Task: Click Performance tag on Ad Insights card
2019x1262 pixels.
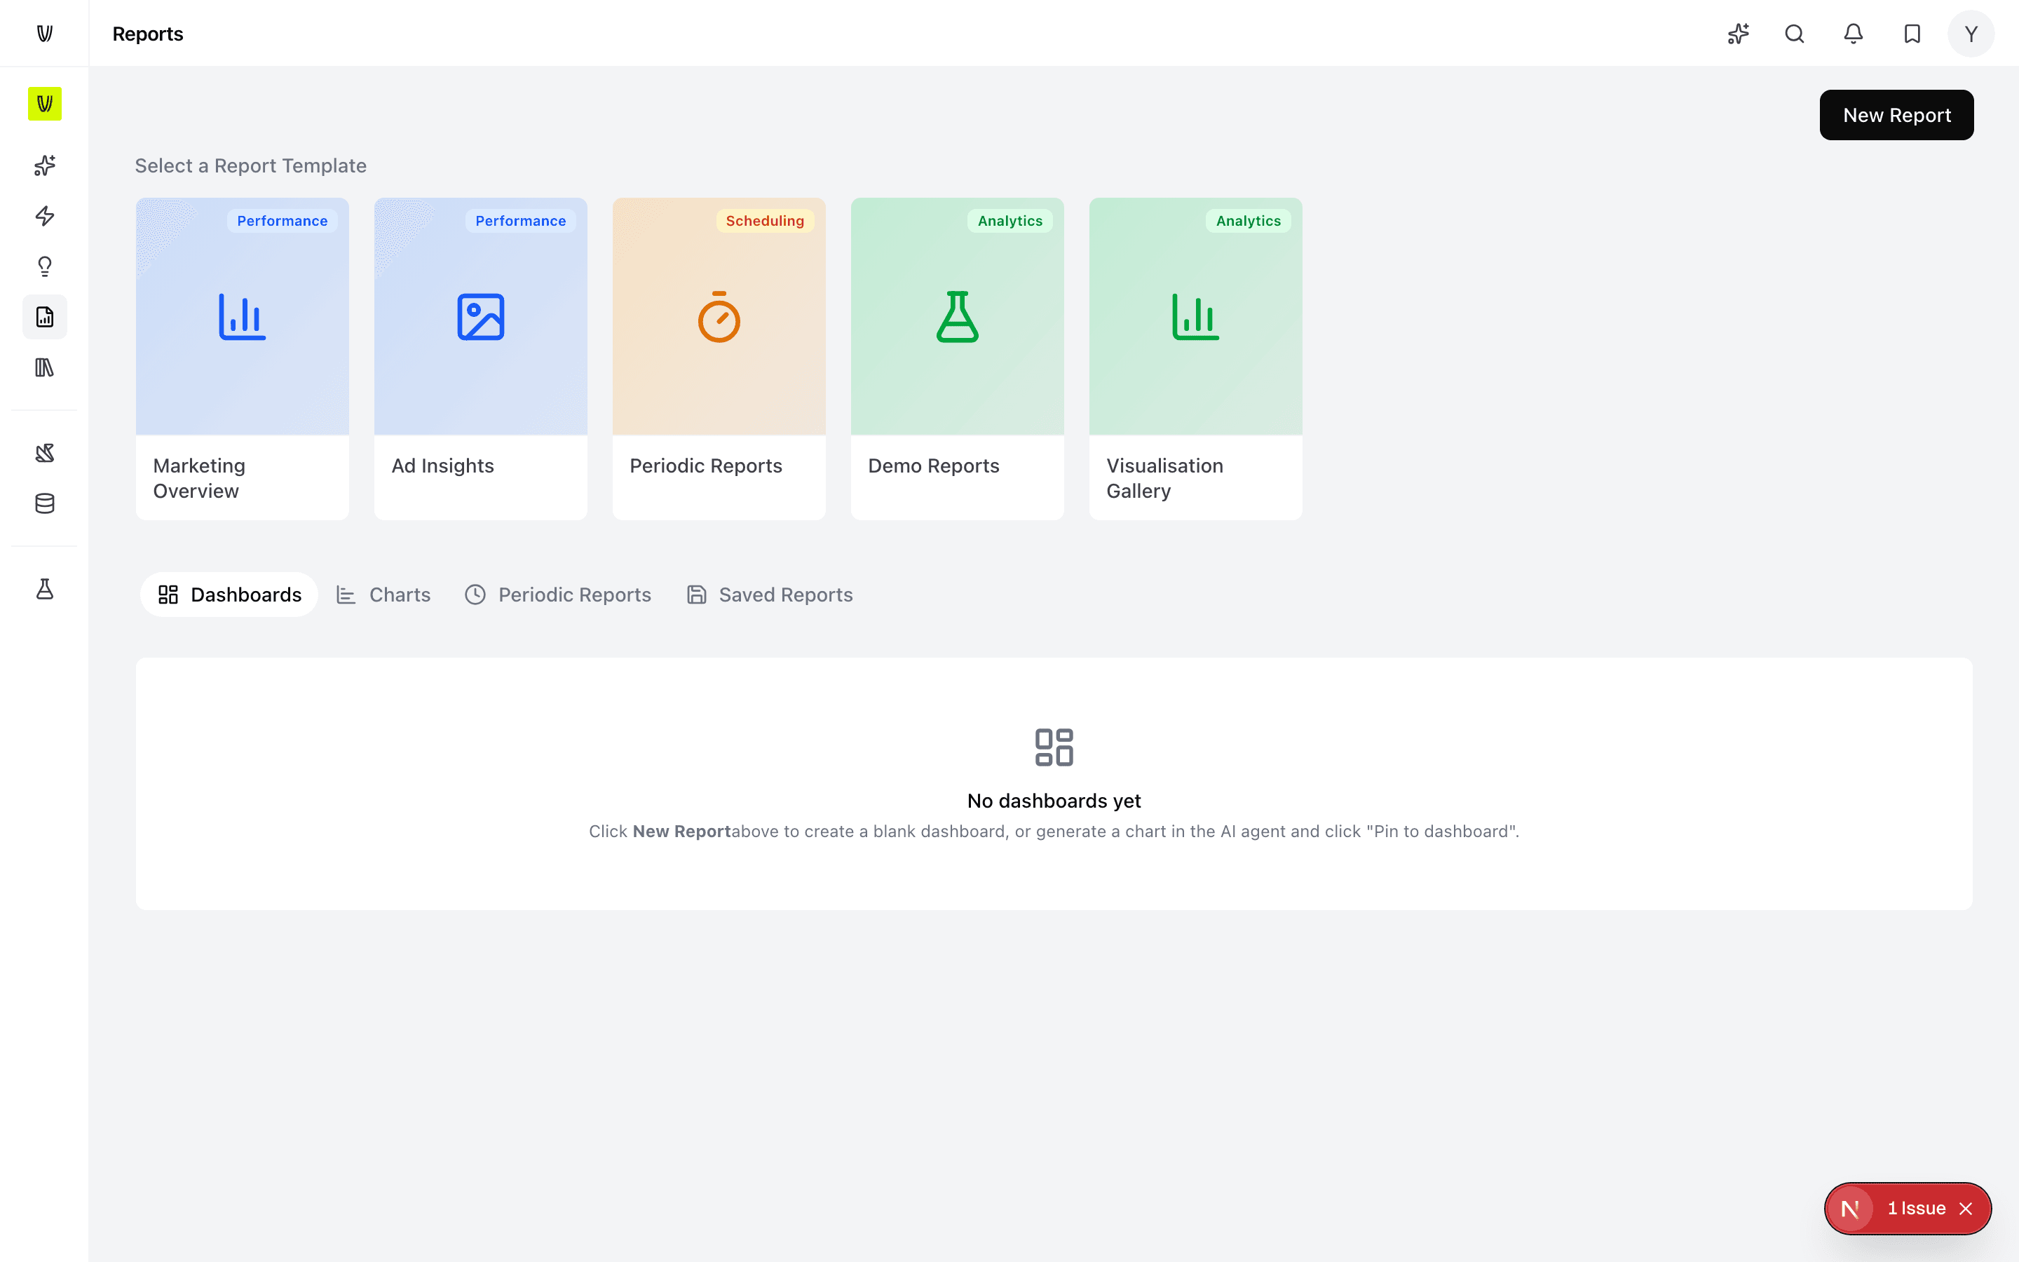Action: tap(521, 220)
